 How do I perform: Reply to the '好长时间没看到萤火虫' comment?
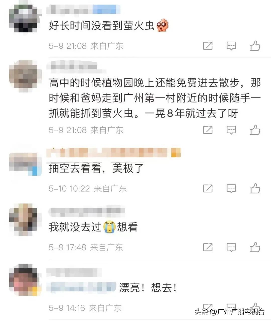point(231,46)
